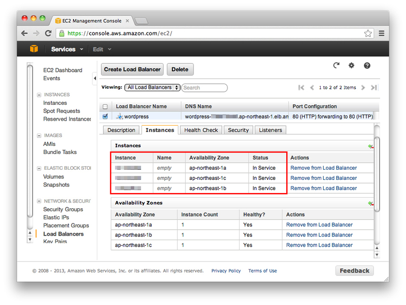The width and height of the screenshot is (406, 305).
Task: Remove ap-northeast-1b zone from Load Balancer
Action: [319, 235]
